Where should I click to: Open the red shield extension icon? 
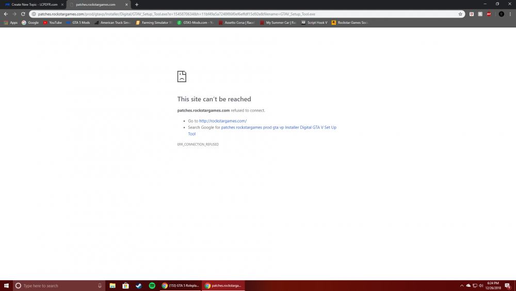click(x=472, y=14)
